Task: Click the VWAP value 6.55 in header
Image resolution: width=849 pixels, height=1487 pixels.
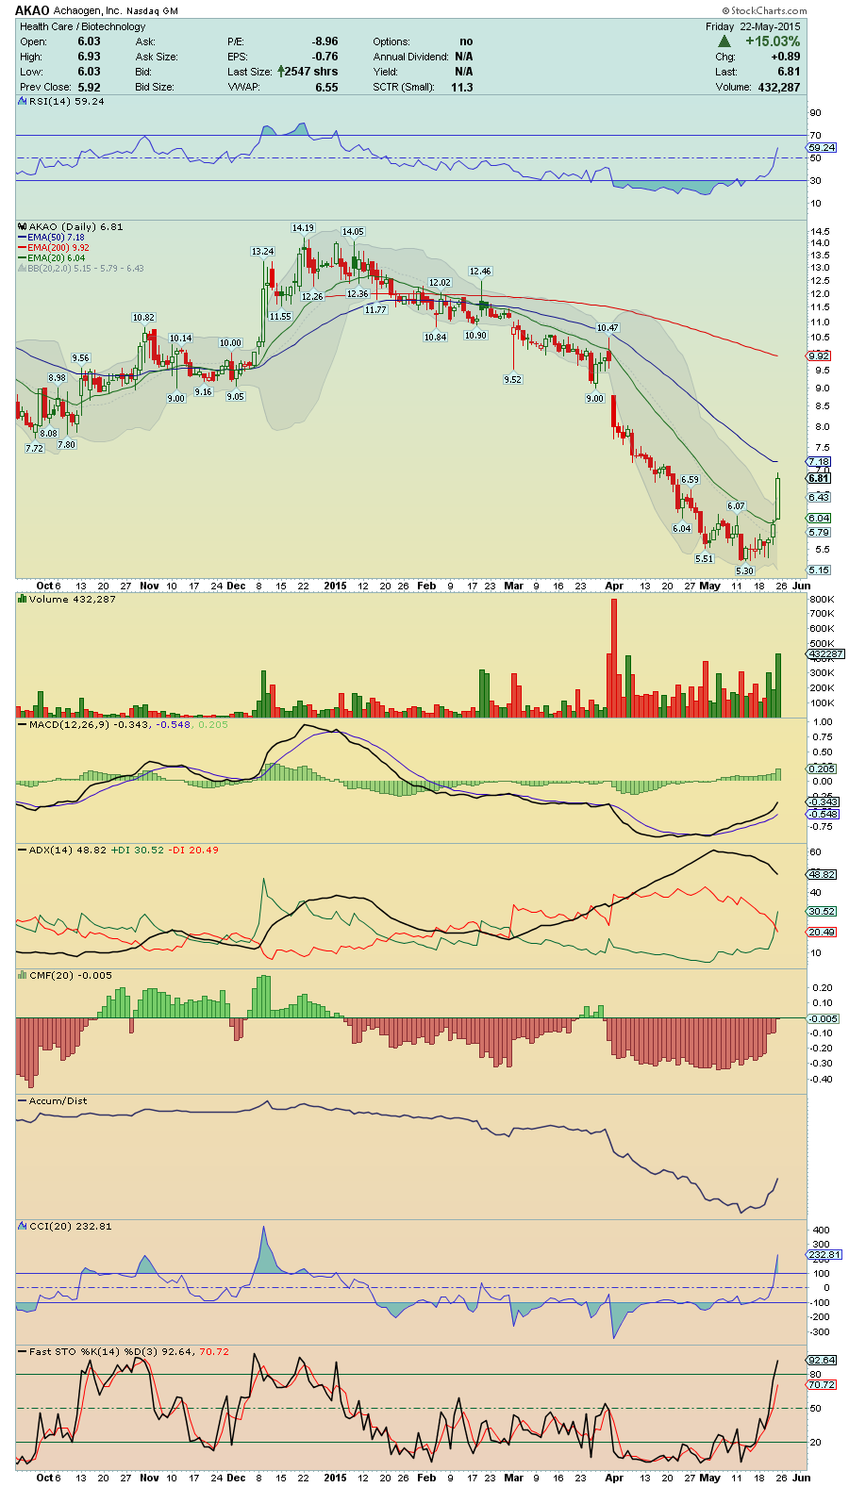Action: [x=326, y=87]
